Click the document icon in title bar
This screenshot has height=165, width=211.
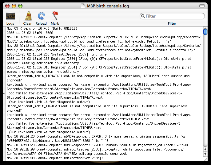pos(83,6)
